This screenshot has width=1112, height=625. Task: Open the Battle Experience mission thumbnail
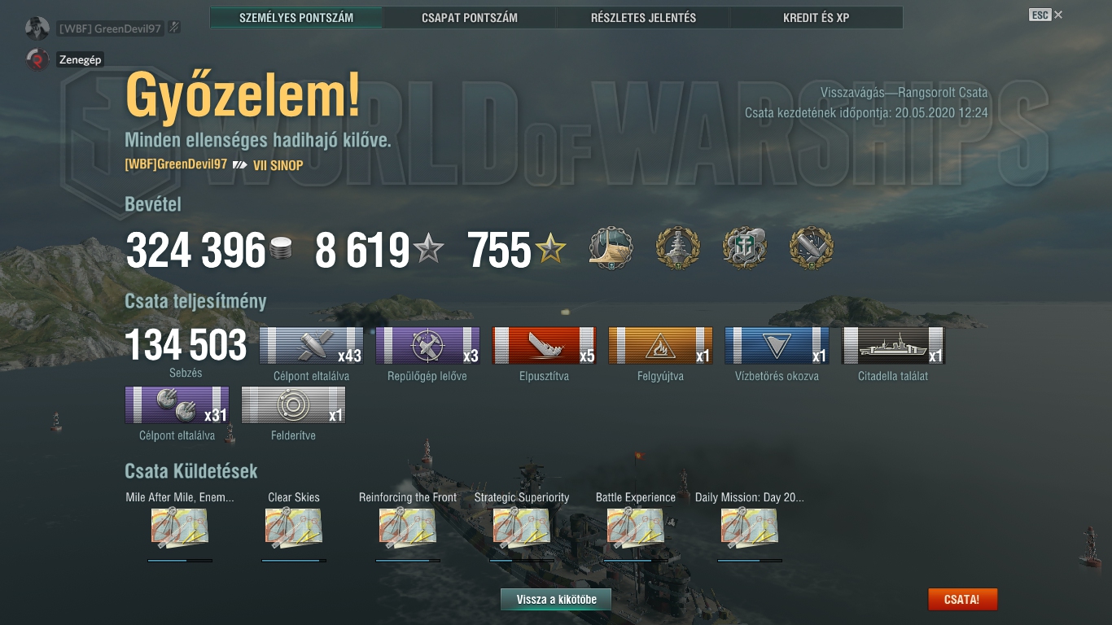(x=636, y=527)
